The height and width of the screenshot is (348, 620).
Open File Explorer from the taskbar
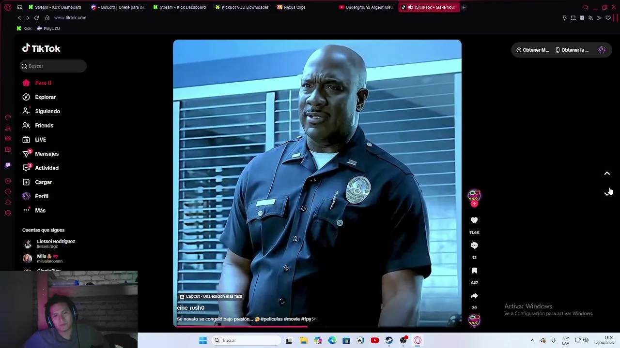(304, 340)
